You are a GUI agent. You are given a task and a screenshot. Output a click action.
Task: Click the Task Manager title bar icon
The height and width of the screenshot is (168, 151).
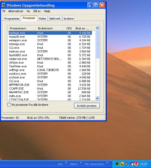click(3, 5)
